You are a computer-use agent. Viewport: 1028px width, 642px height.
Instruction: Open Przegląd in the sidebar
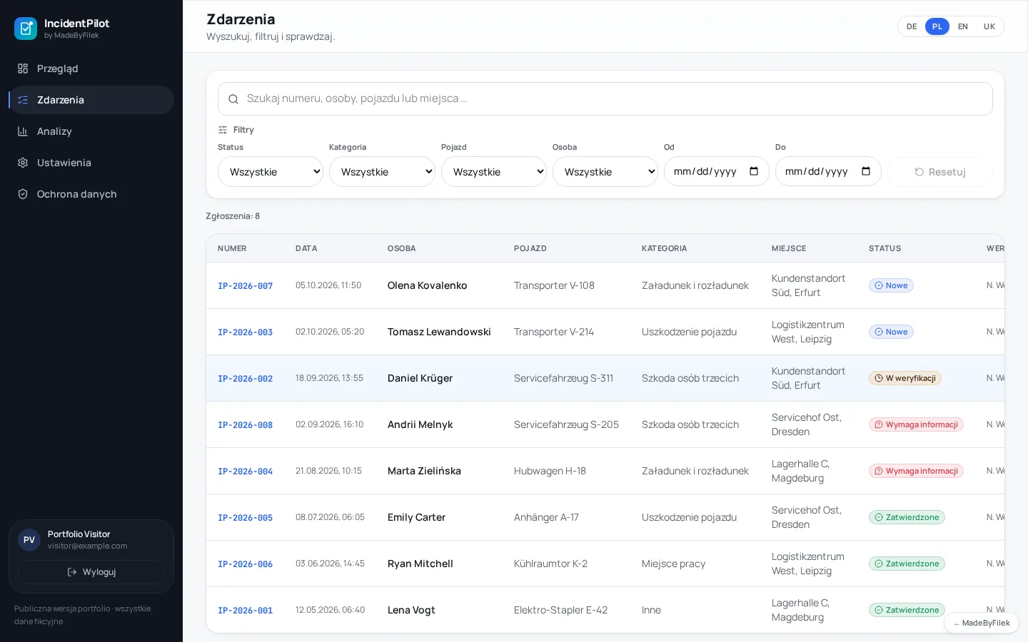[91, 68]
